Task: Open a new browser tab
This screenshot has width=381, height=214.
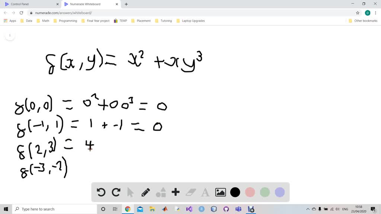Action: click(x=126, y=4)
